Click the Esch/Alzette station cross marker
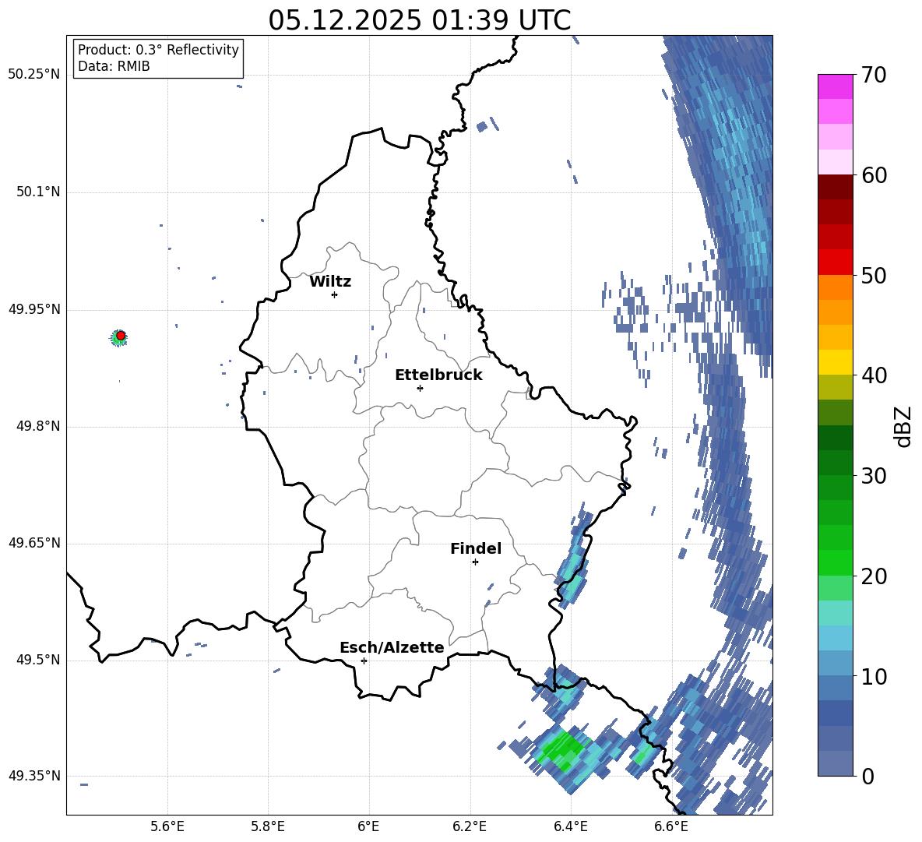922x842 pixels. [x=364, y=661]
